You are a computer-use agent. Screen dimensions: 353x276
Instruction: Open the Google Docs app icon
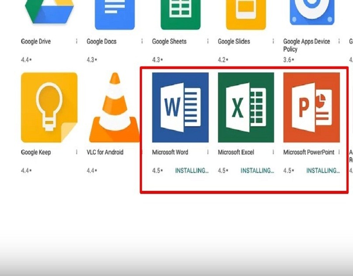coord(115,15)
